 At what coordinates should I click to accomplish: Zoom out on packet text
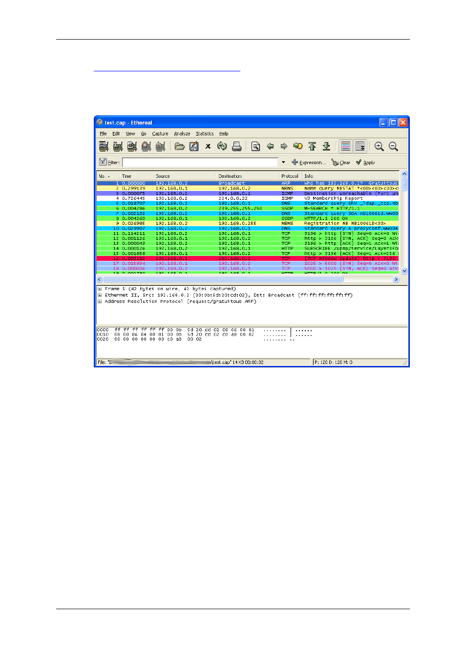(x=393, y=146)
